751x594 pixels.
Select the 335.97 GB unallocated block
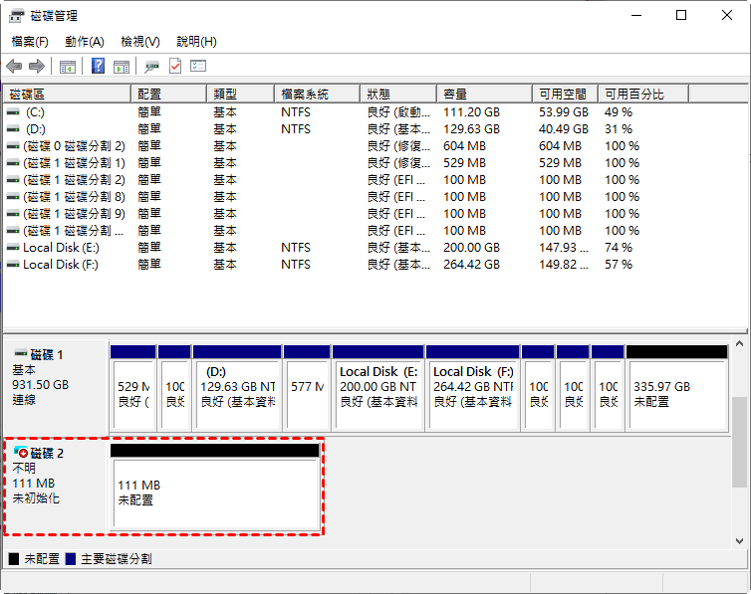[677, 388]
